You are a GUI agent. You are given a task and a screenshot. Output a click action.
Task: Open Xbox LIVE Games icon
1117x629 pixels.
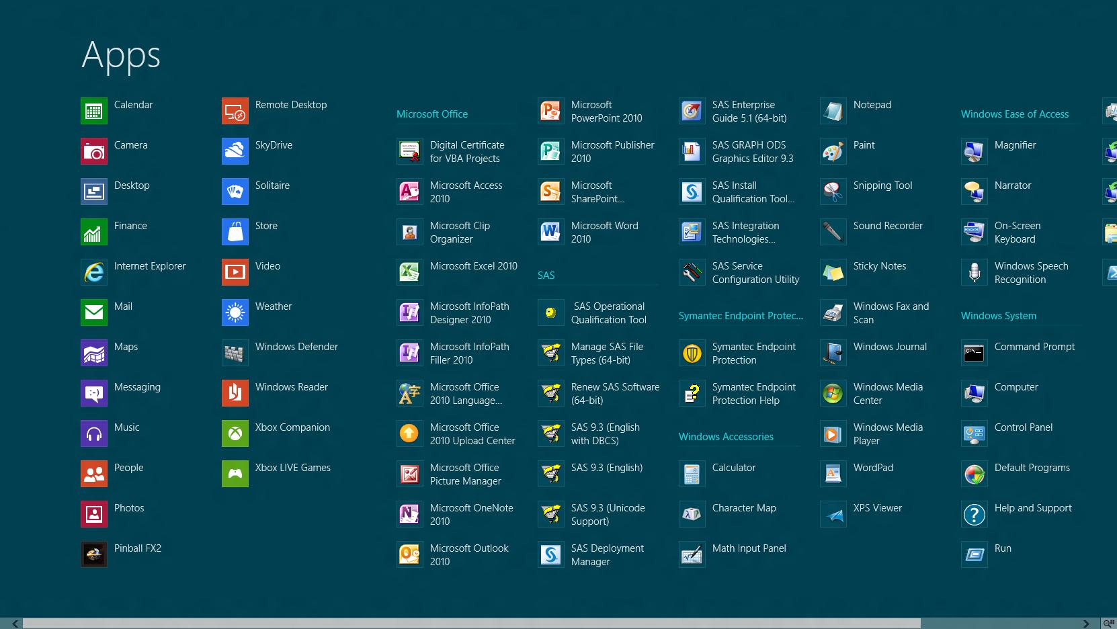[x=235, y=474]
